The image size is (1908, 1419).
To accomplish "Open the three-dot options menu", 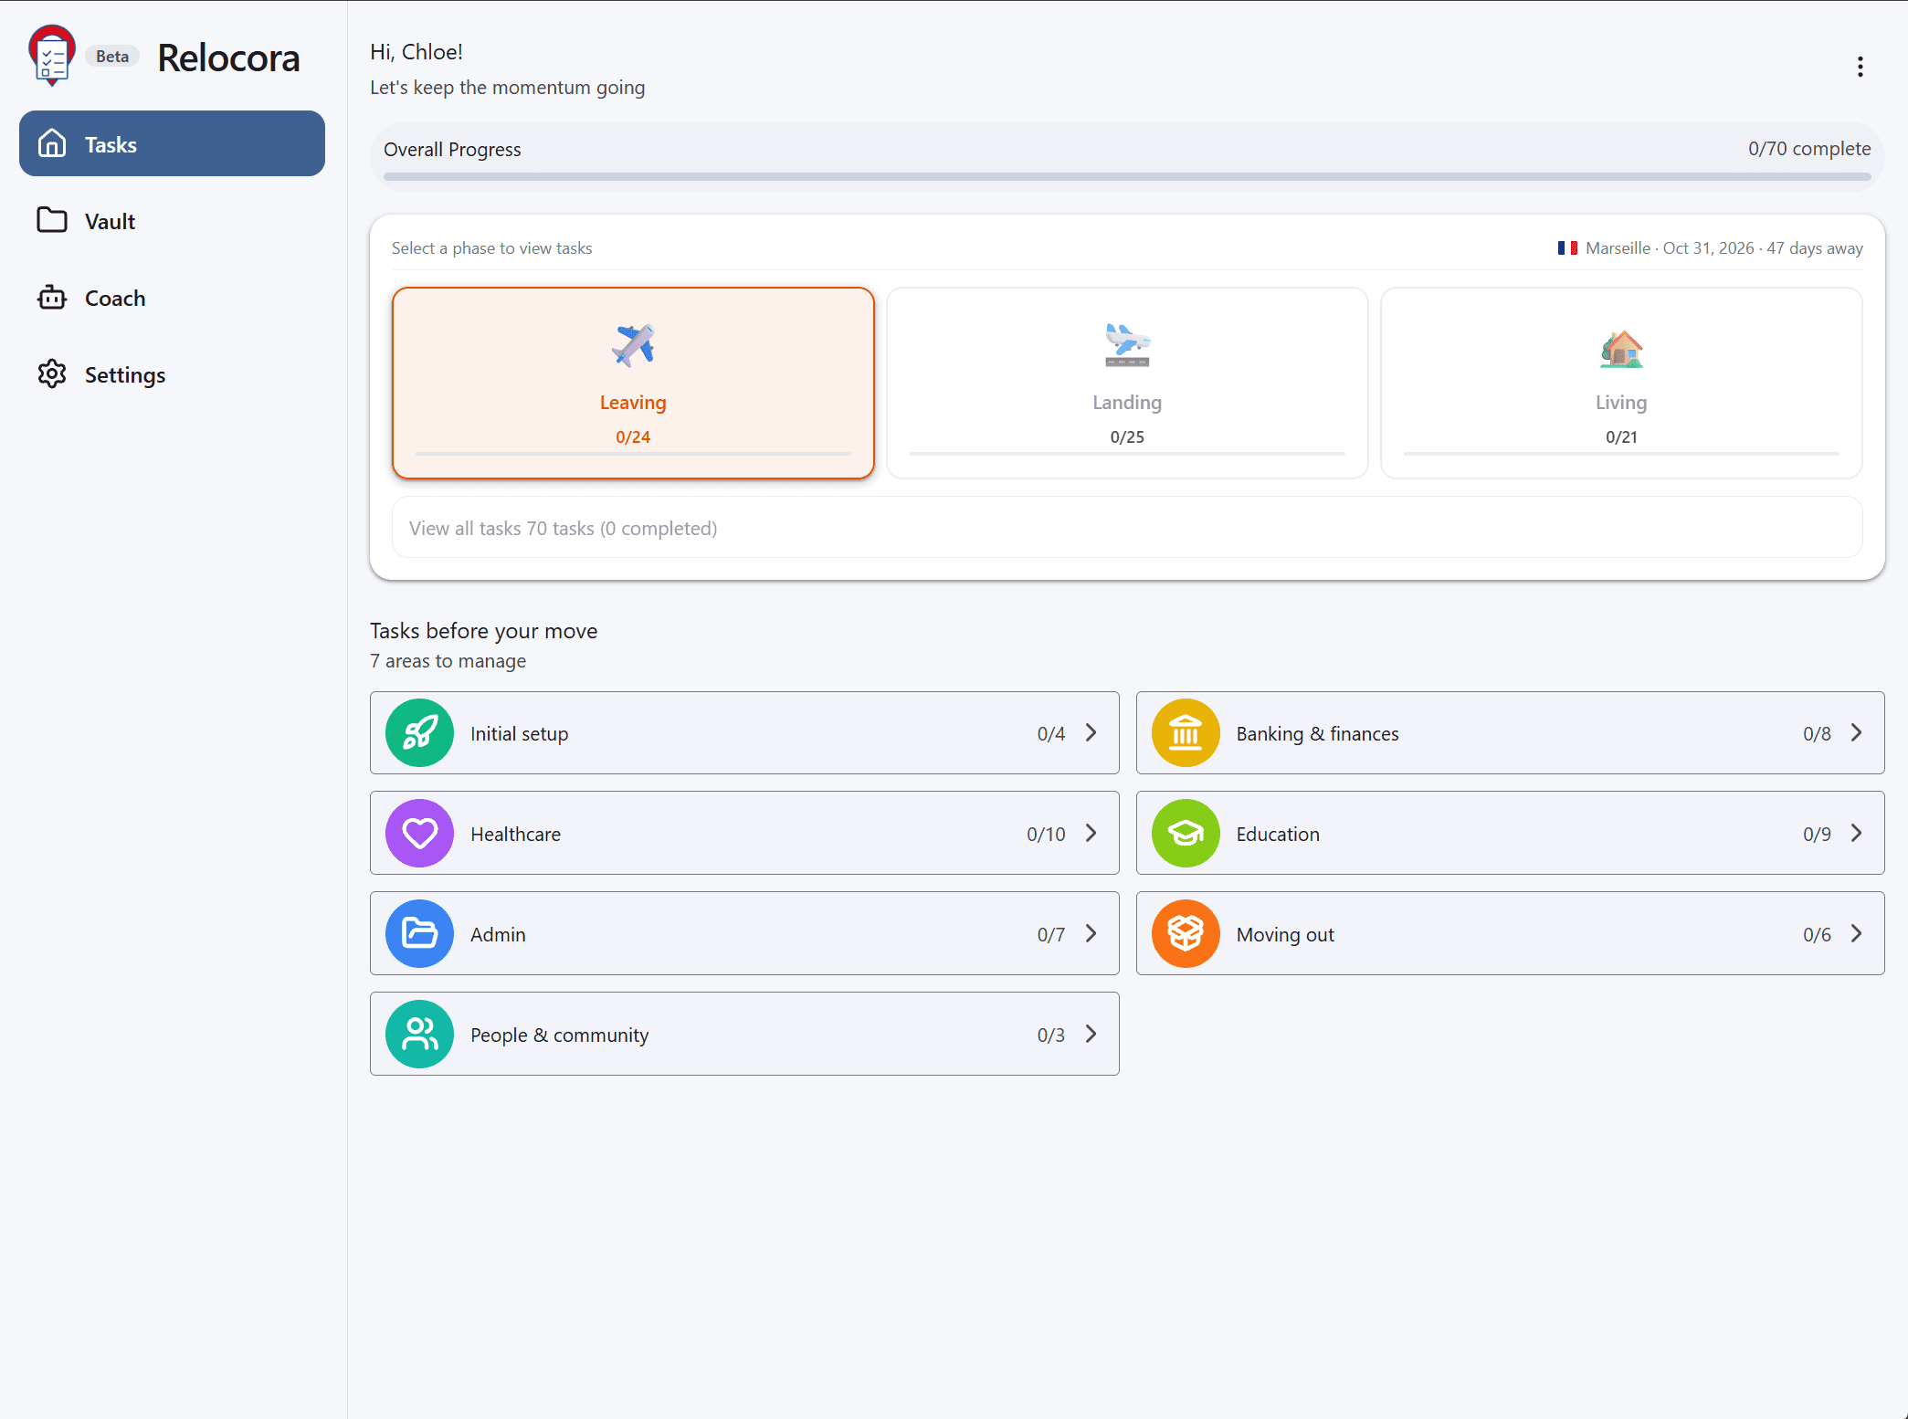I will pos(1860,67).
